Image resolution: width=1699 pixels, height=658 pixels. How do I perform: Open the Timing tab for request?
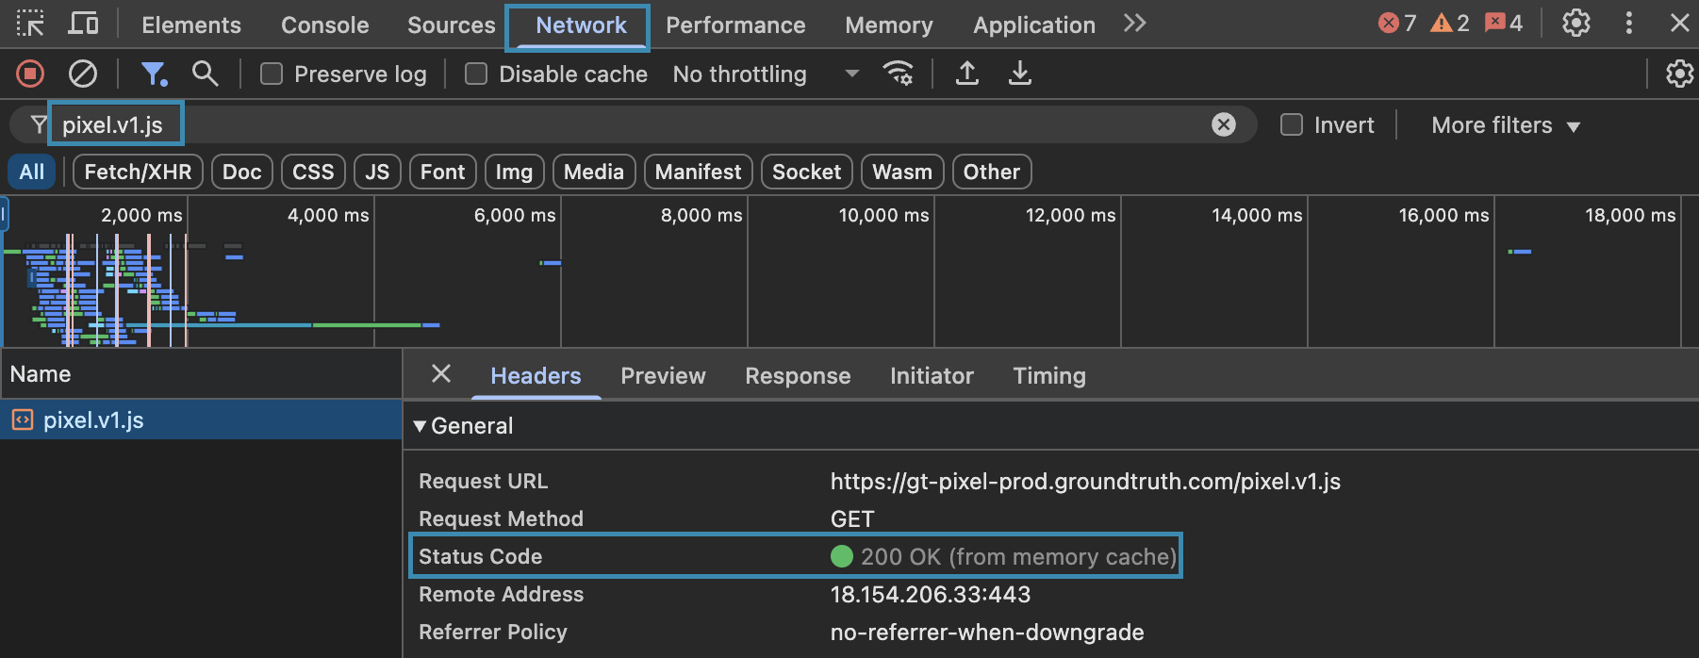pyautogui.click(x=1048, y=376)
